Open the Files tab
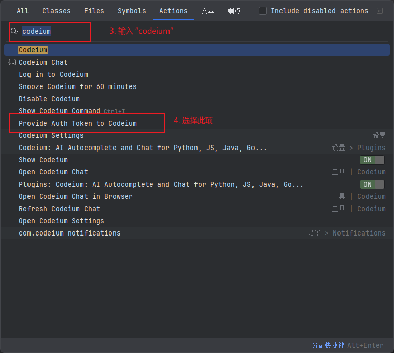Screen dimensions: 394x353 [x=94, y=11]
